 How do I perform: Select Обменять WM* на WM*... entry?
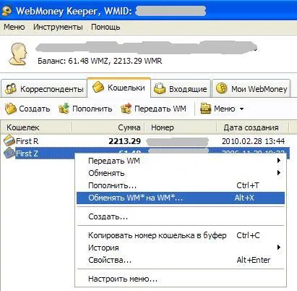coord(181,198)
